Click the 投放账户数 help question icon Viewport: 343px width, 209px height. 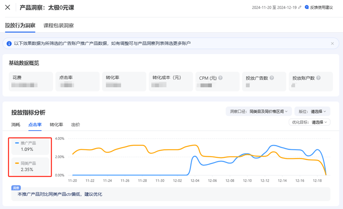pyautogui.click(x=318, y=78)
